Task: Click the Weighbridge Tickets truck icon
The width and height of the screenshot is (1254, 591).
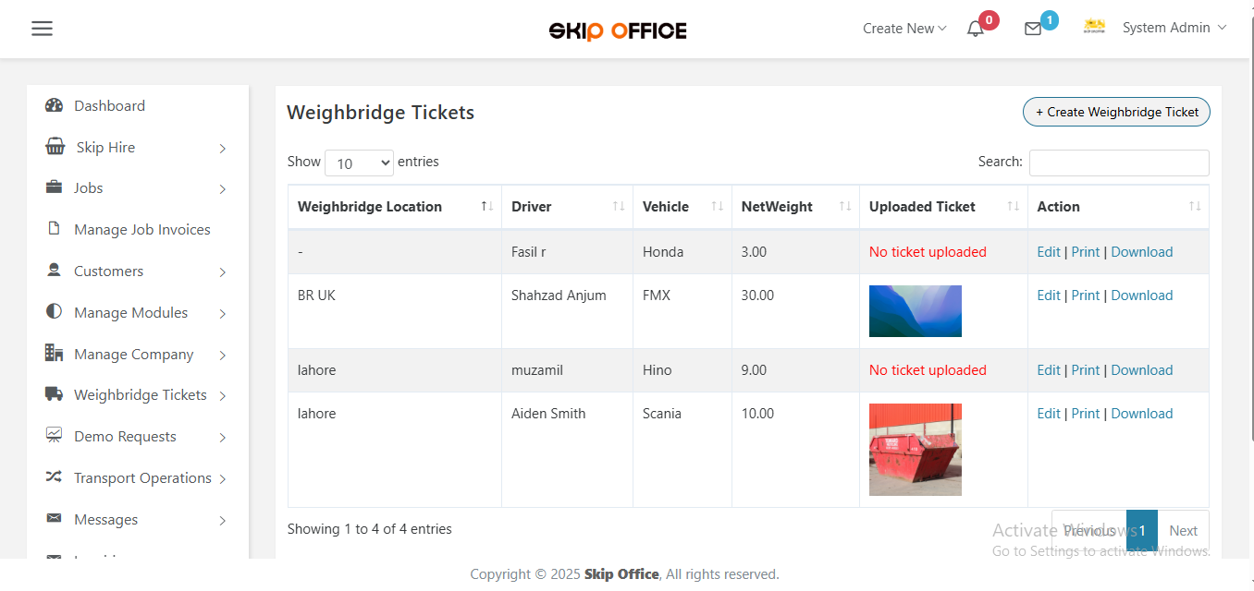Action: point(54,394)
